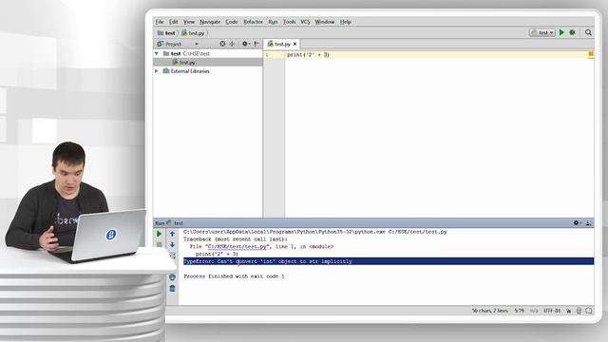Click the rightmost status bar icon
Screen dimensions: 608x342
(x=589, y=311)
